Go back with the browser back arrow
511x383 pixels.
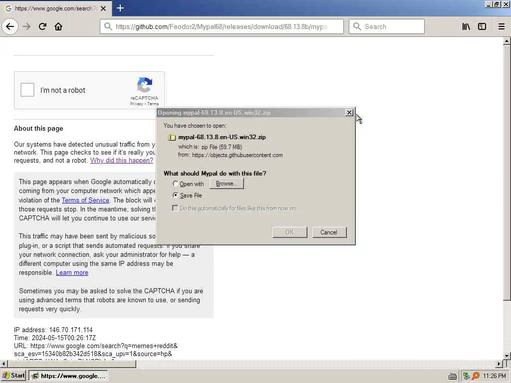(x=10, y=26)
